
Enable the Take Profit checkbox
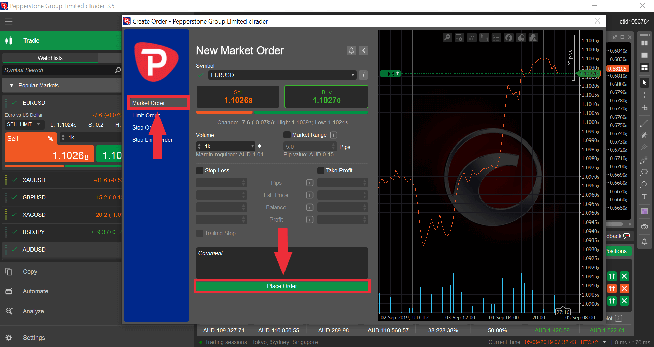pos(321,170)
